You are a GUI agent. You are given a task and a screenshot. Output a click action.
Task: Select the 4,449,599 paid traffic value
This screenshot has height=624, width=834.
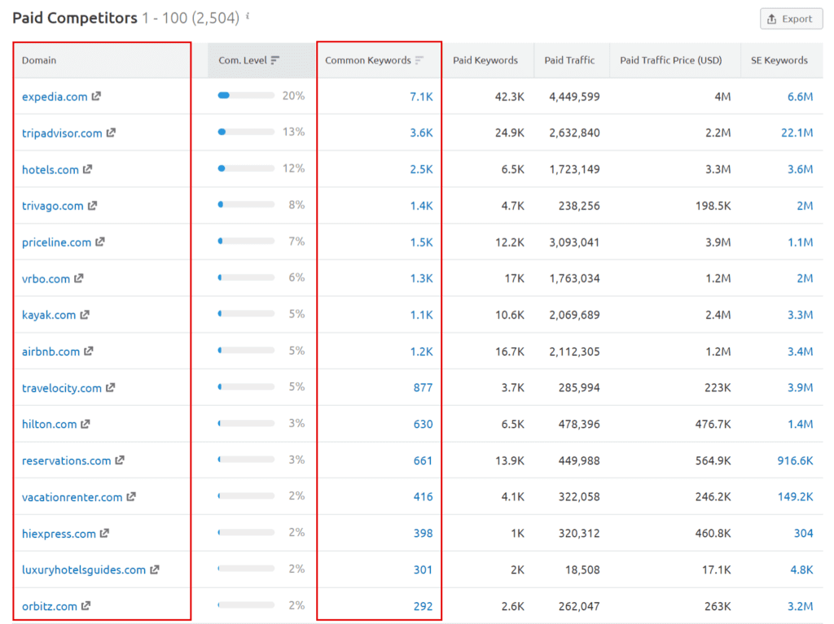tap(574, 97)
